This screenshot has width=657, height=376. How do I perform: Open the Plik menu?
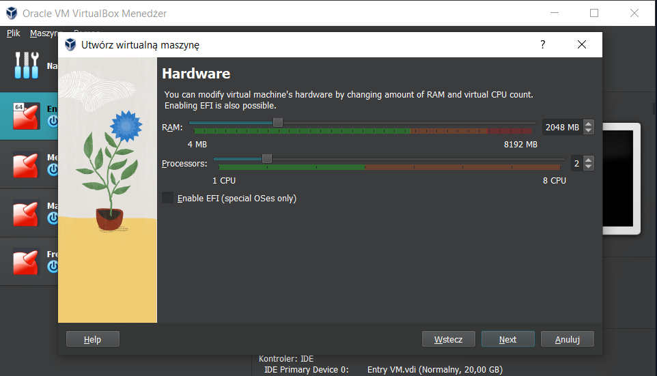[14, 33]
